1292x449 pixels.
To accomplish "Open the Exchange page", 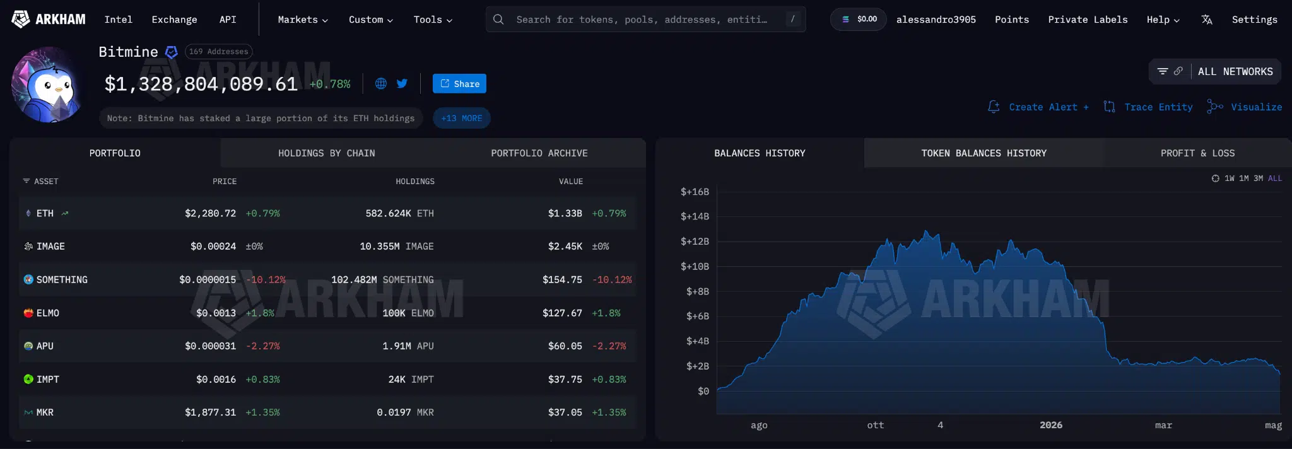I will (x=174, y=20).
